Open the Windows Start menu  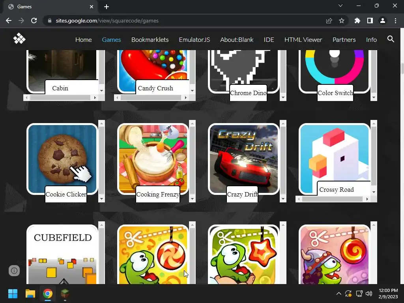click(13, 294)
